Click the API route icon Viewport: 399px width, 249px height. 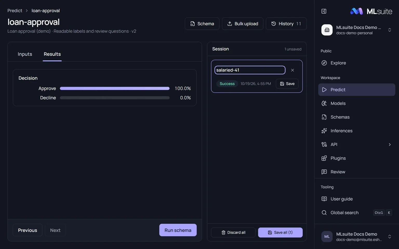pyautogui.click(x=324, y=144)
